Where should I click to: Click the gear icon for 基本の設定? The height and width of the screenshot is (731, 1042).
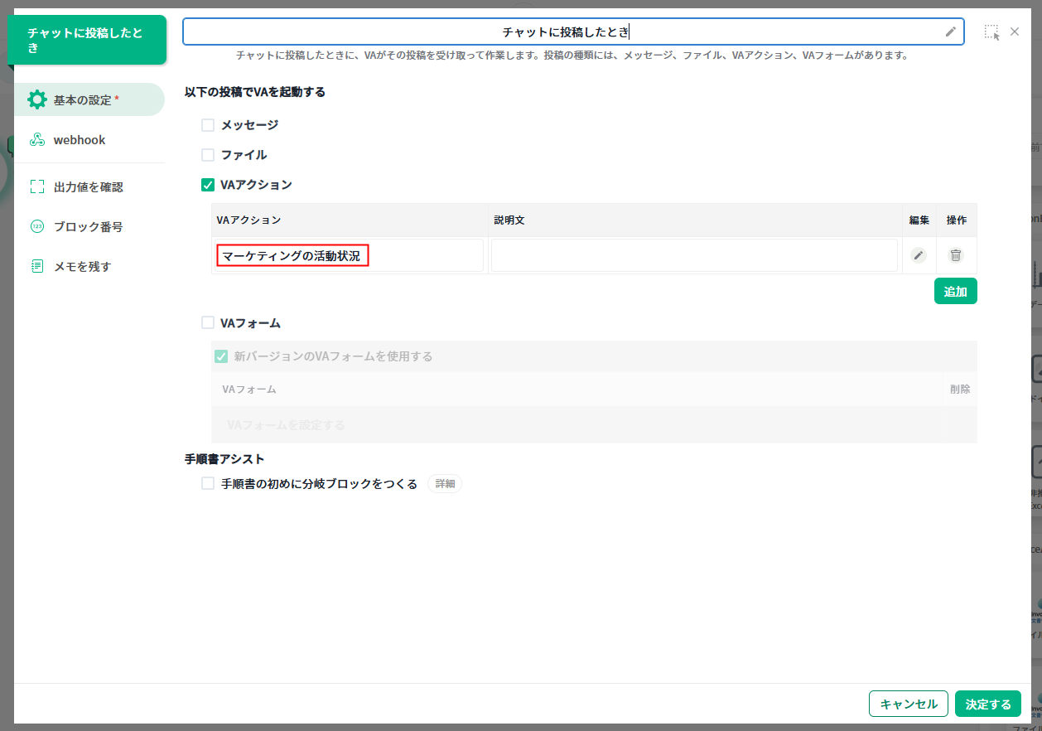pos(37,100)
